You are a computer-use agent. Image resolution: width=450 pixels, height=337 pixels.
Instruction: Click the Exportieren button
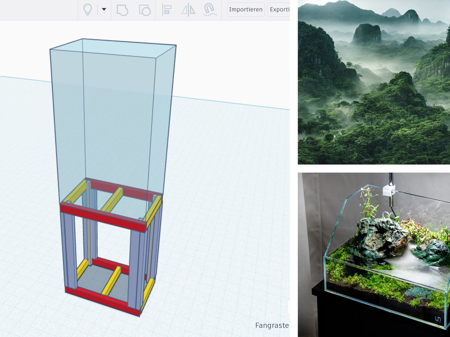pos(279,9)
